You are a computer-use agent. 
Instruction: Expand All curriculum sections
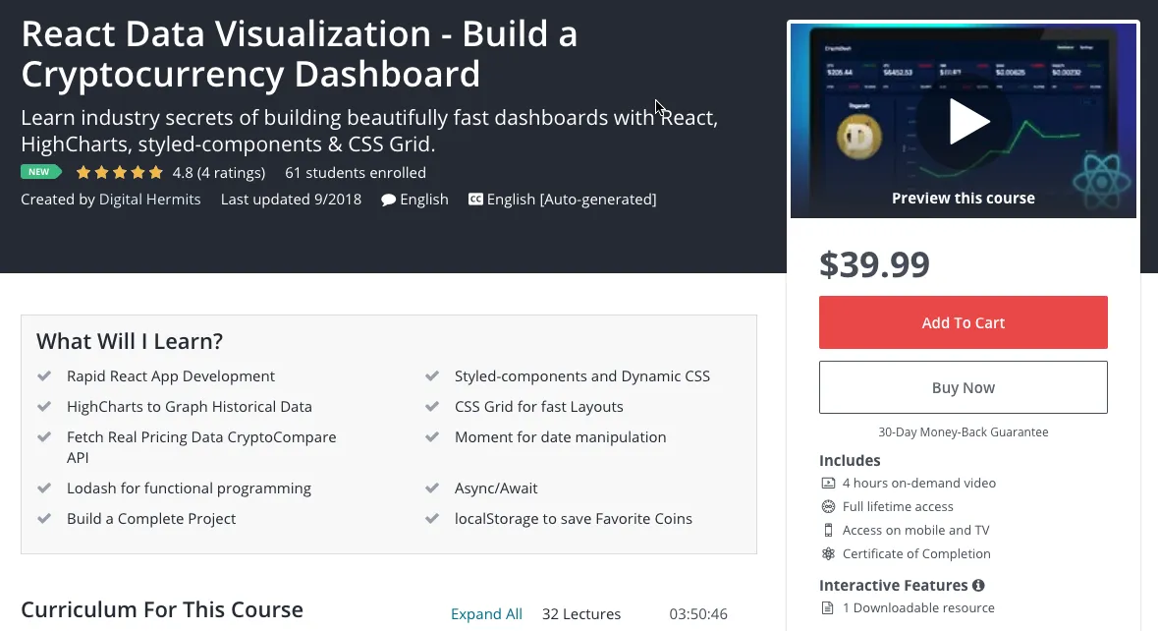click(x=486, y=614)
